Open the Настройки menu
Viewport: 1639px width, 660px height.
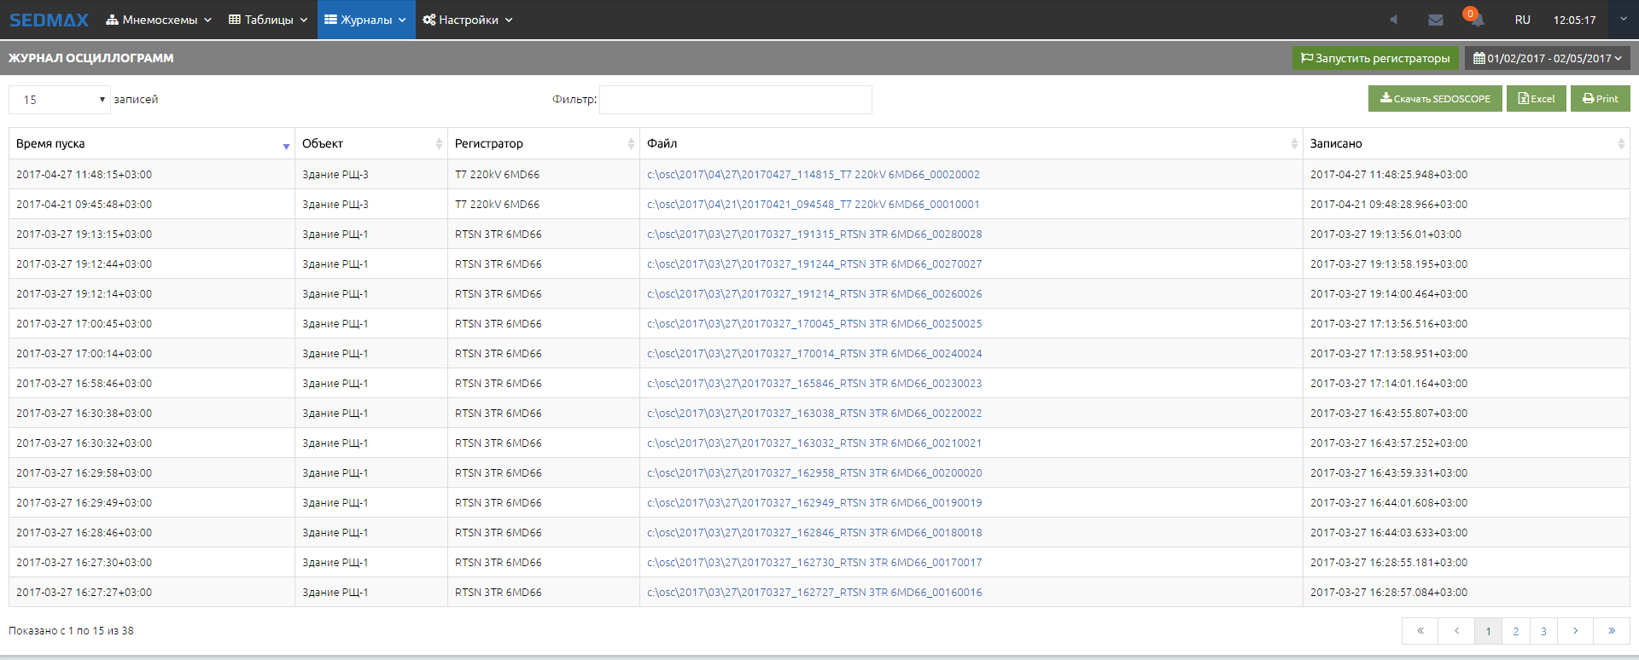click(x=468, y=20)
